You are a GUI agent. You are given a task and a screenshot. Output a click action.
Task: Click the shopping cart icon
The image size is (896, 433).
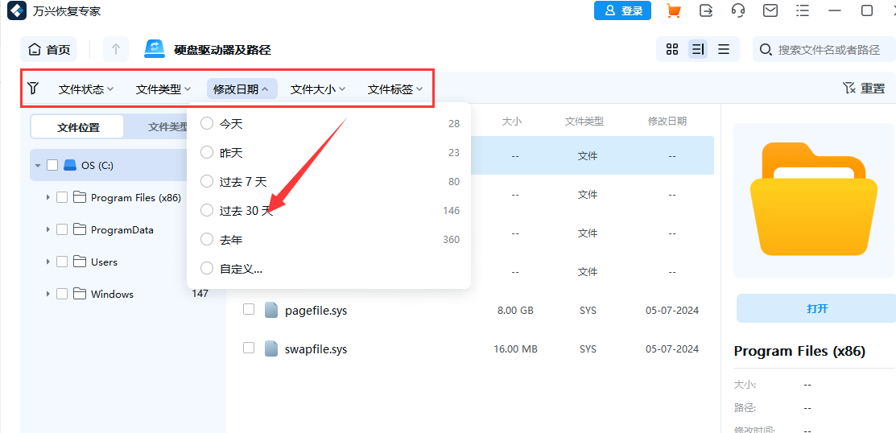click(x=674, y=10)
